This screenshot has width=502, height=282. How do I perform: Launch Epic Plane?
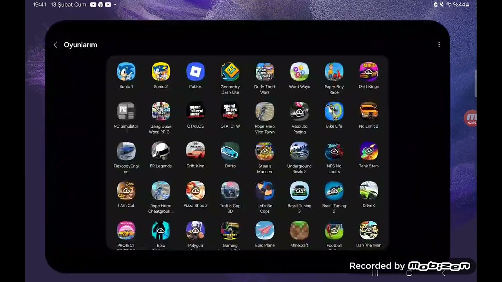tap(265, 231)
